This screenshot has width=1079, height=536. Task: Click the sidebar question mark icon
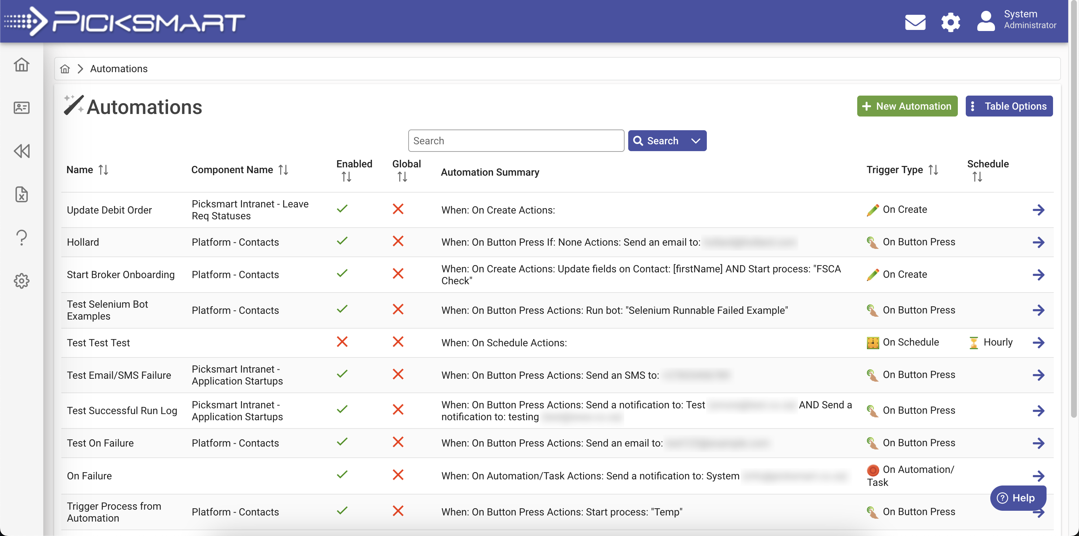21,238
